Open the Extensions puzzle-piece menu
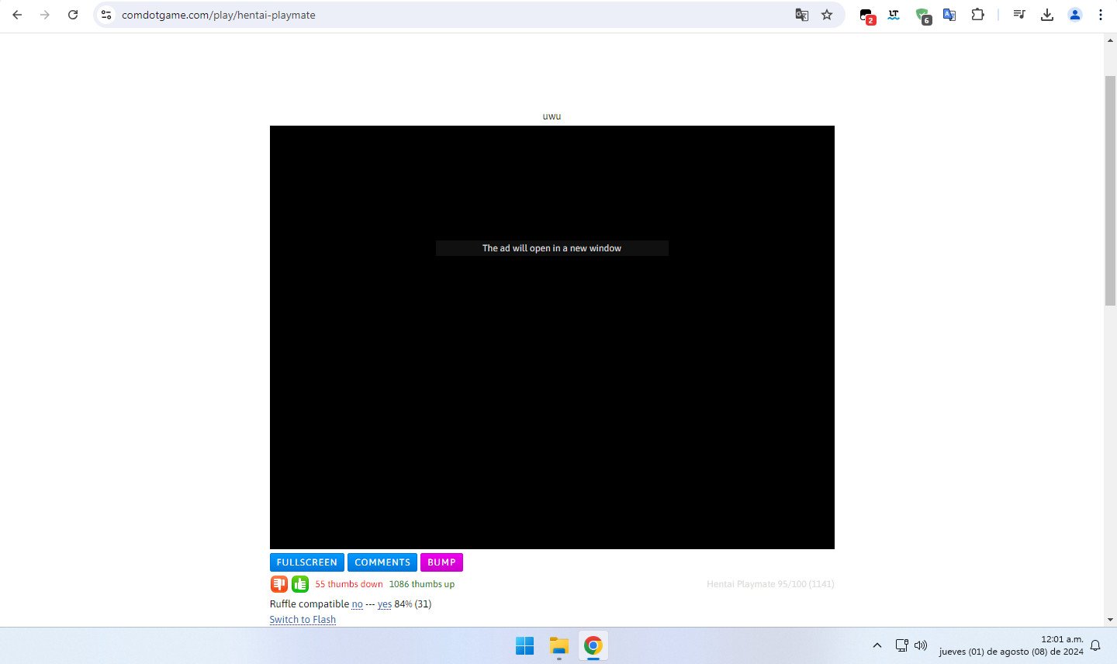Screen dimensions: 1117x664 pos(977,15)
